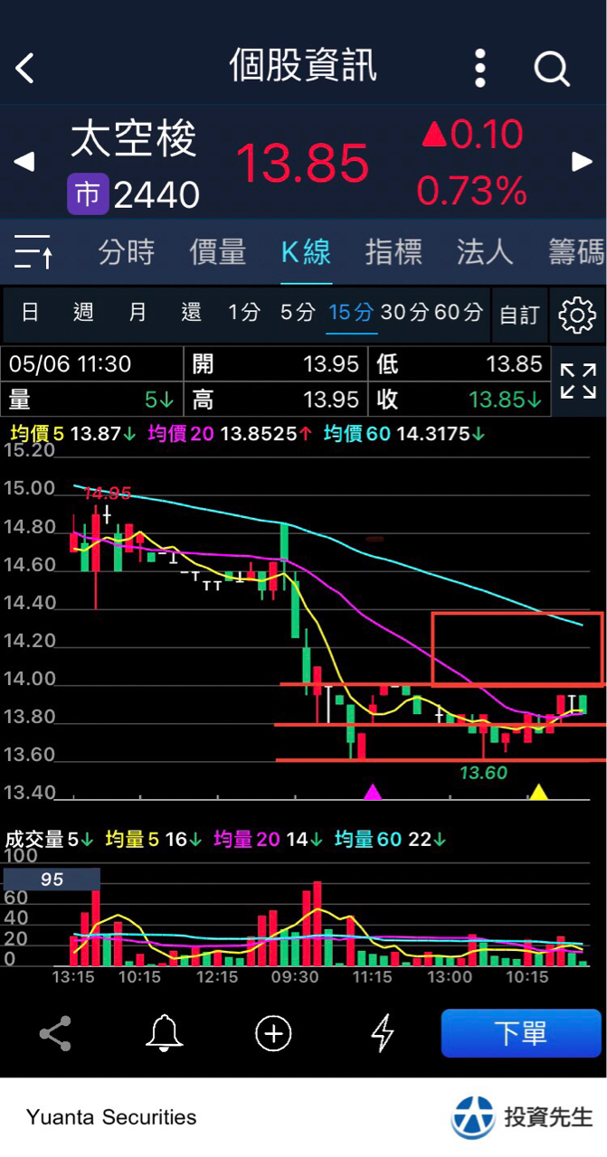Tap the 05/06 11:30 timestamp cell
The image size is (607, 1157).
[x=91, y=364]
